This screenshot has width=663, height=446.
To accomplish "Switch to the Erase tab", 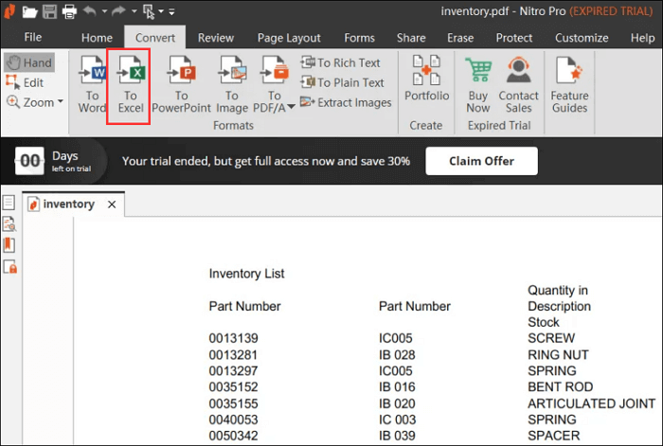I will [x=460, y=38].
